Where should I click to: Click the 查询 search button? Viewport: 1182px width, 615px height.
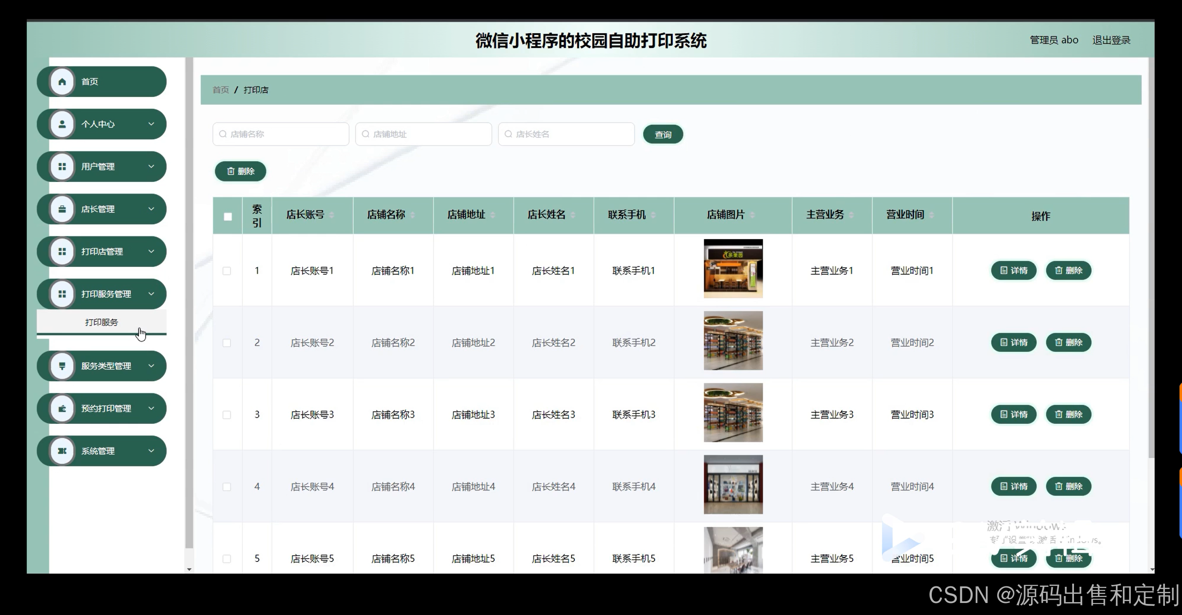663,134
